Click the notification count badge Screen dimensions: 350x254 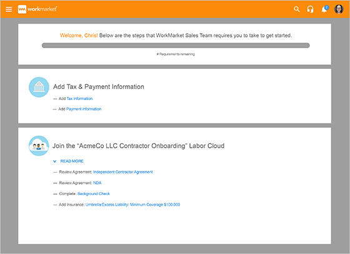click(x=326, y=8)
